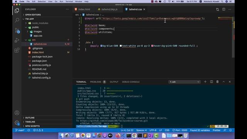
Task: Select the TERMINAL panel tab
Action: (x=81, y=82)
